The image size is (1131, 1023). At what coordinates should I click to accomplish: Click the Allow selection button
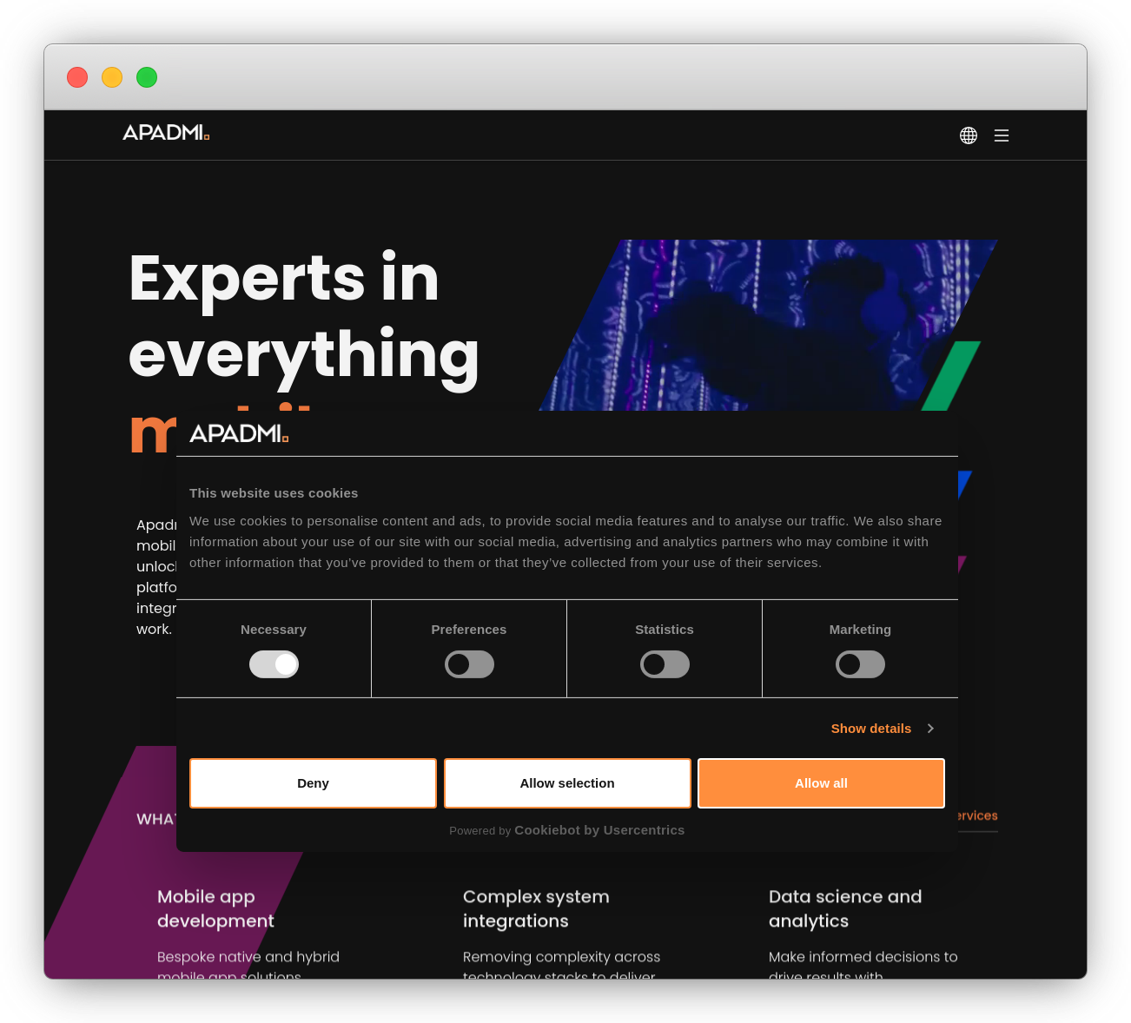(x=567, y=783)
